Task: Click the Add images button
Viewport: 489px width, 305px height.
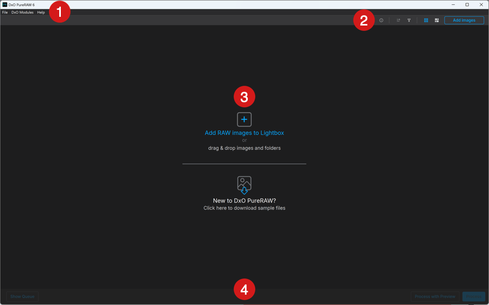Action: pos(464,20)
